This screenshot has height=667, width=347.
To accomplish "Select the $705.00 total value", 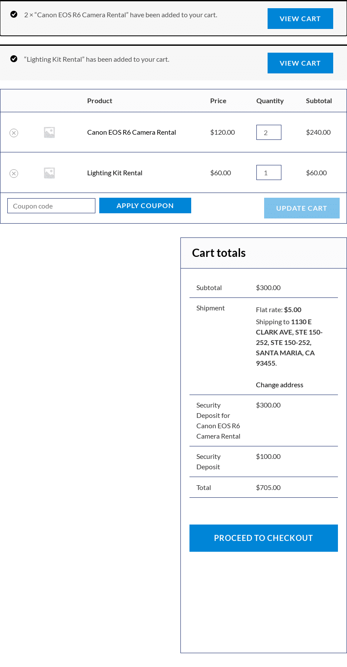I will click(268, 487).
